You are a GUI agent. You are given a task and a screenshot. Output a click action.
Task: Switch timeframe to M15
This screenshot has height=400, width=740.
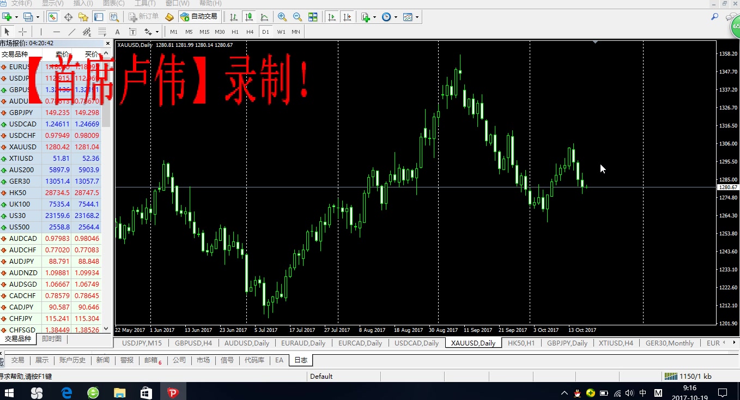click(x=204, y=32)
